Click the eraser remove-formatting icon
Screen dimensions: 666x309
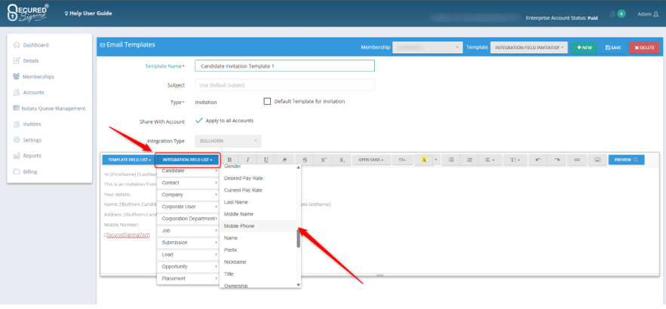point(284,160)
